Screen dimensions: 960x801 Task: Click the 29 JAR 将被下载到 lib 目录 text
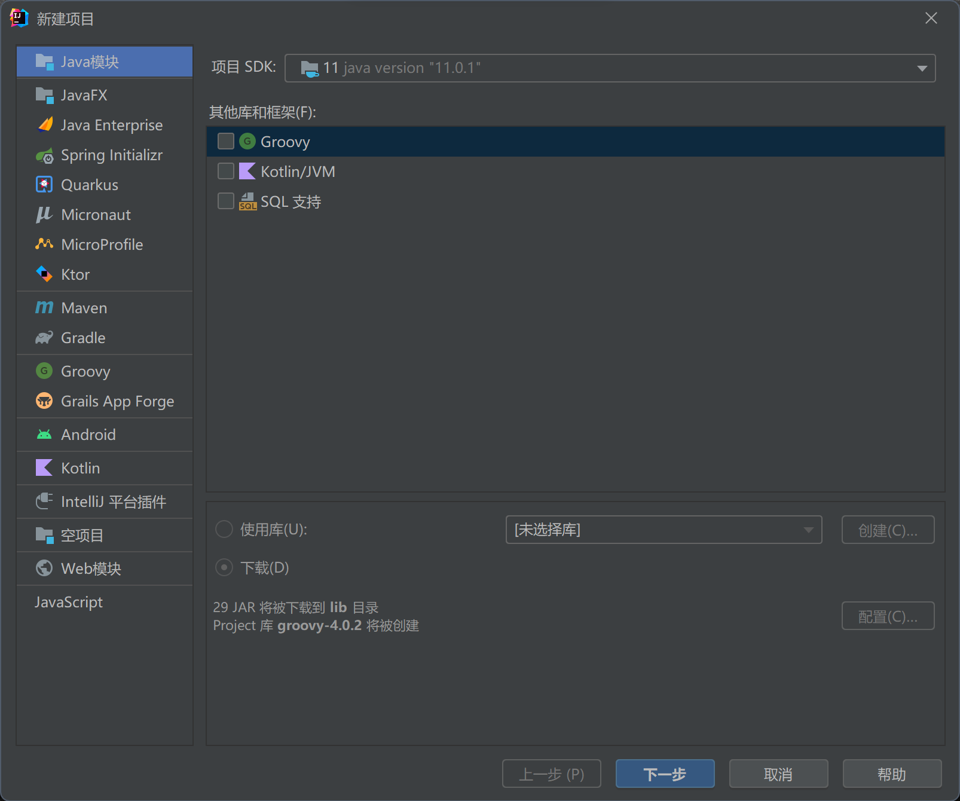[x=296, y=607]
